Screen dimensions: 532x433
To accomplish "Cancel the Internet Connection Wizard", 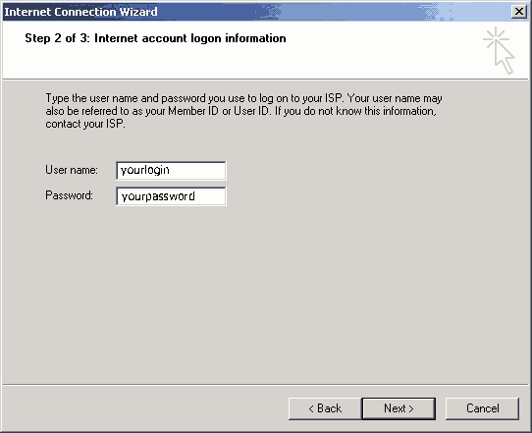I will coord(482,408).
